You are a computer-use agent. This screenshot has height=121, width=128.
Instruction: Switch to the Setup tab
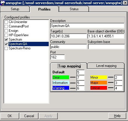[x=15, y=9]
